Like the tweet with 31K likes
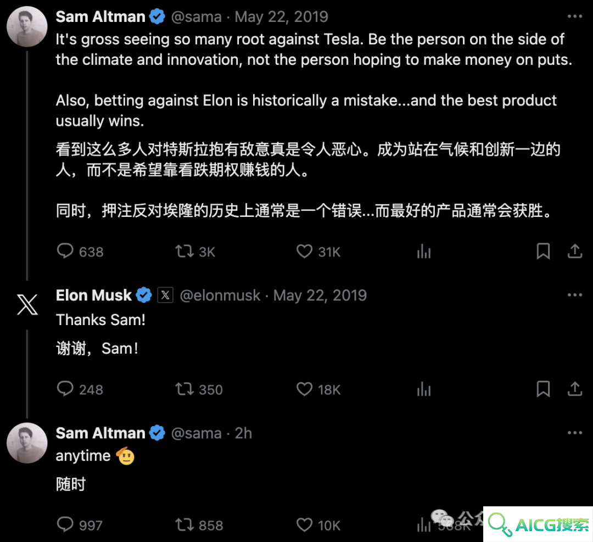Image resolution: width=593 pixels, height=542 pixels. click(x=304, y=251)
